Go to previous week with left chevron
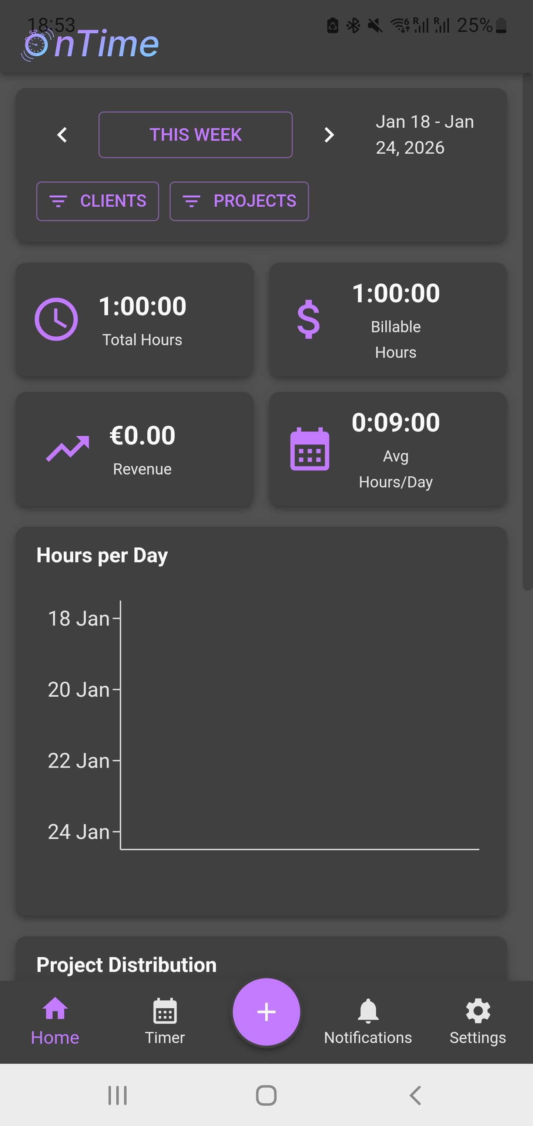Viewport: 533px width, 1126px height. (x=62, y=134)
